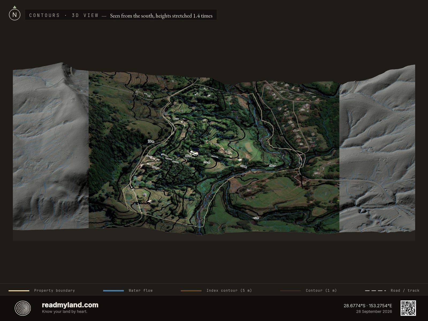428x321 pixels.
Task: Click the 50 m contour label
Action: click(x=169, y=159)
